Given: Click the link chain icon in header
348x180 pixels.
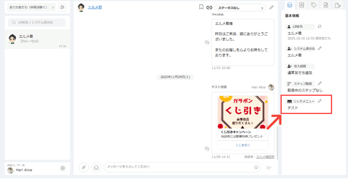Looking at the screenshot, I should tap(209, 7).
